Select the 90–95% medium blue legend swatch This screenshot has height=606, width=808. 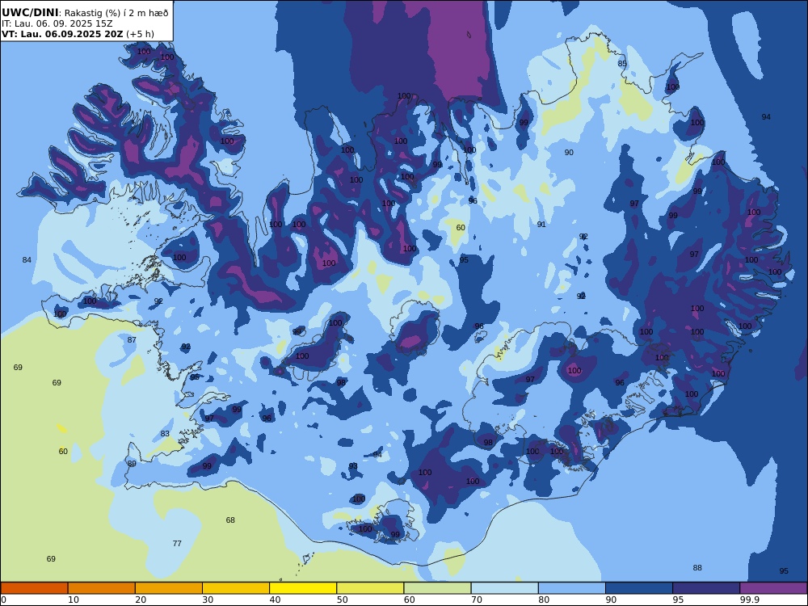(639, 588)
